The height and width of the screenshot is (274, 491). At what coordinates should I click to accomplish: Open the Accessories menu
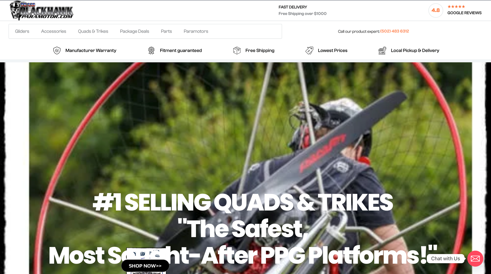click(x=54, y=31)
